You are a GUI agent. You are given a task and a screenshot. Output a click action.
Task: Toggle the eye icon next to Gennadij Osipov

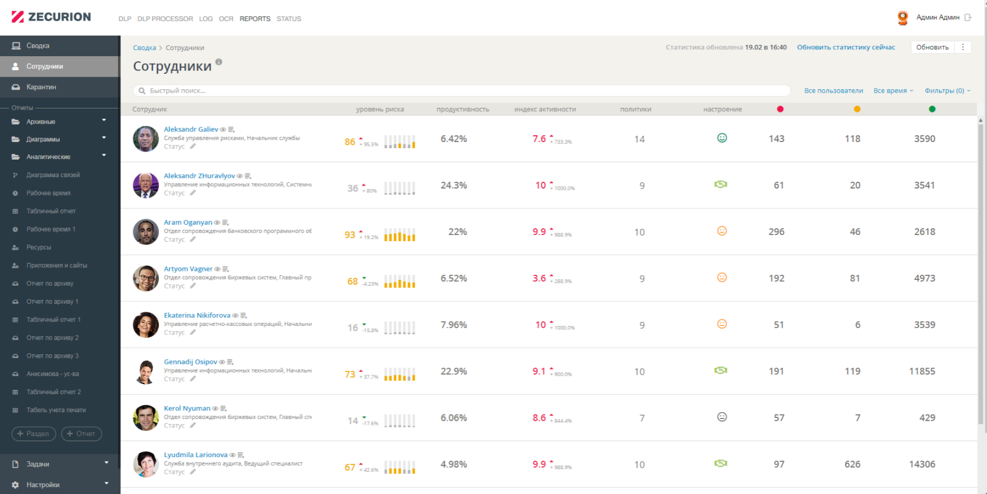point(222,362)
